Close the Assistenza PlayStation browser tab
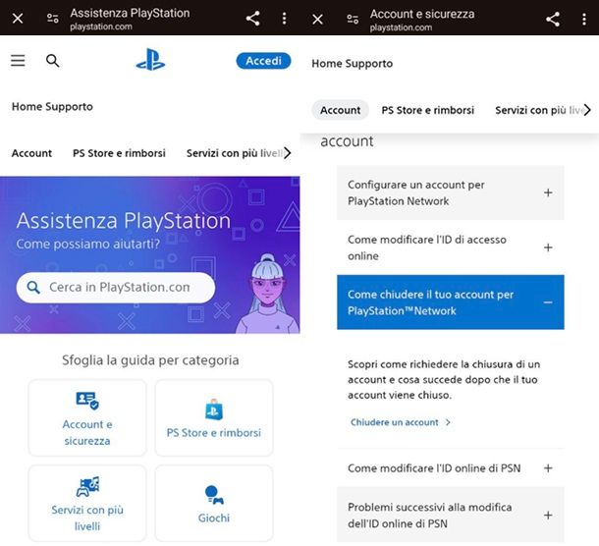 click(x=18, y=18)
